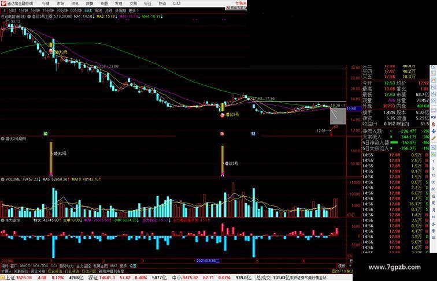Open the 互动问答 tab

click(89, 271)
